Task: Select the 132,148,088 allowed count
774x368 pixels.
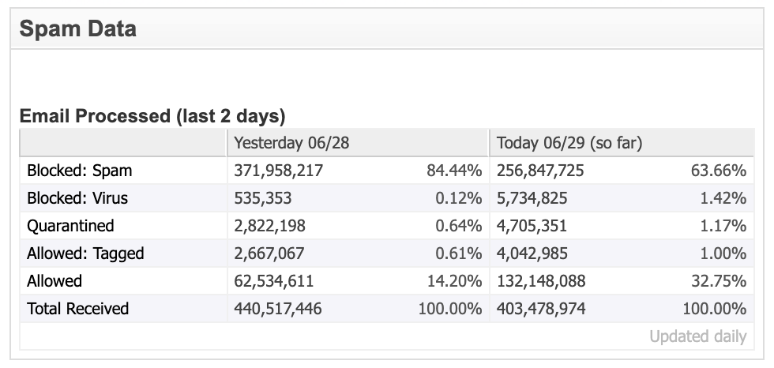Action: click(541, 281)
